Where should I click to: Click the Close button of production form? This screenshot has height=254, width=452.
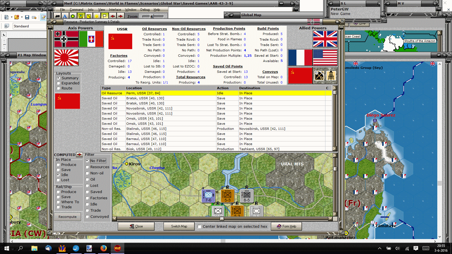136,226
